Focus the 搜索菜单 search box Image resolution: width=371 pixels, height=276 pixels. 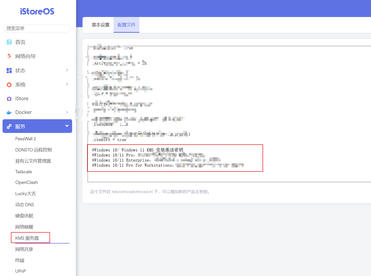[37, 28]
